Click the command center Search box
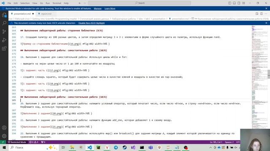 (x=140, y=3)
